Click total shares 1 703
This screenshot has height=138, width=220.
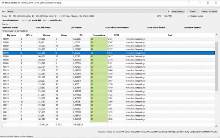point(59,124)
